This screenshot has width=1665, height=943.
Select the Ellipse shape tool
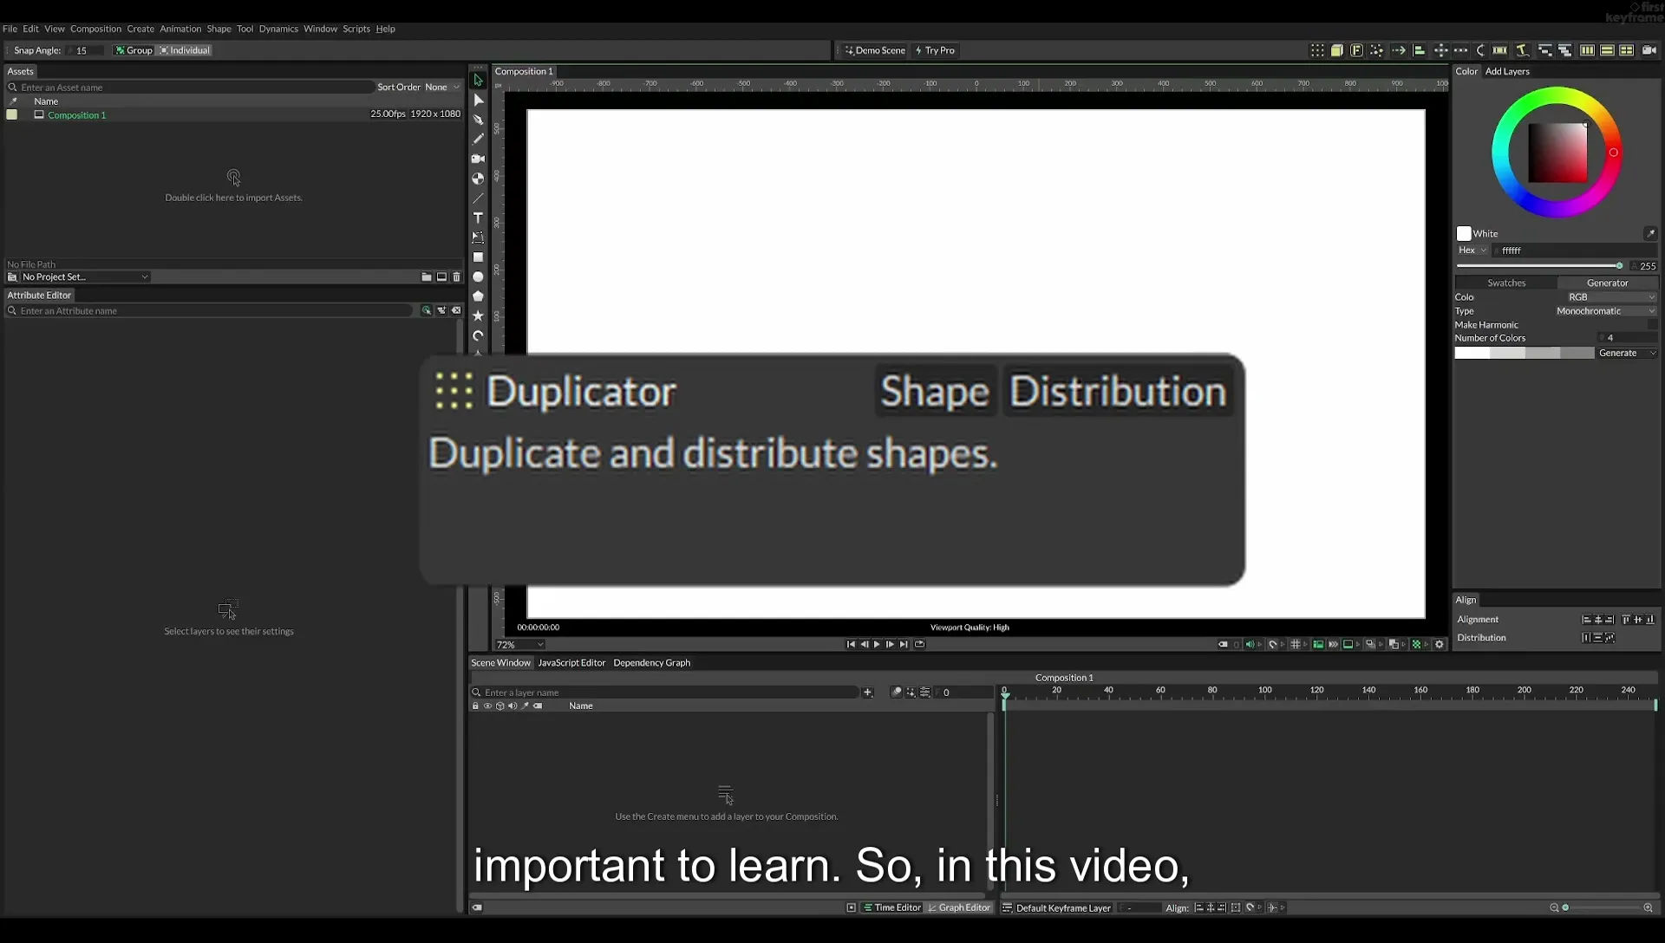pyautogui.click(x=478, y=277)
